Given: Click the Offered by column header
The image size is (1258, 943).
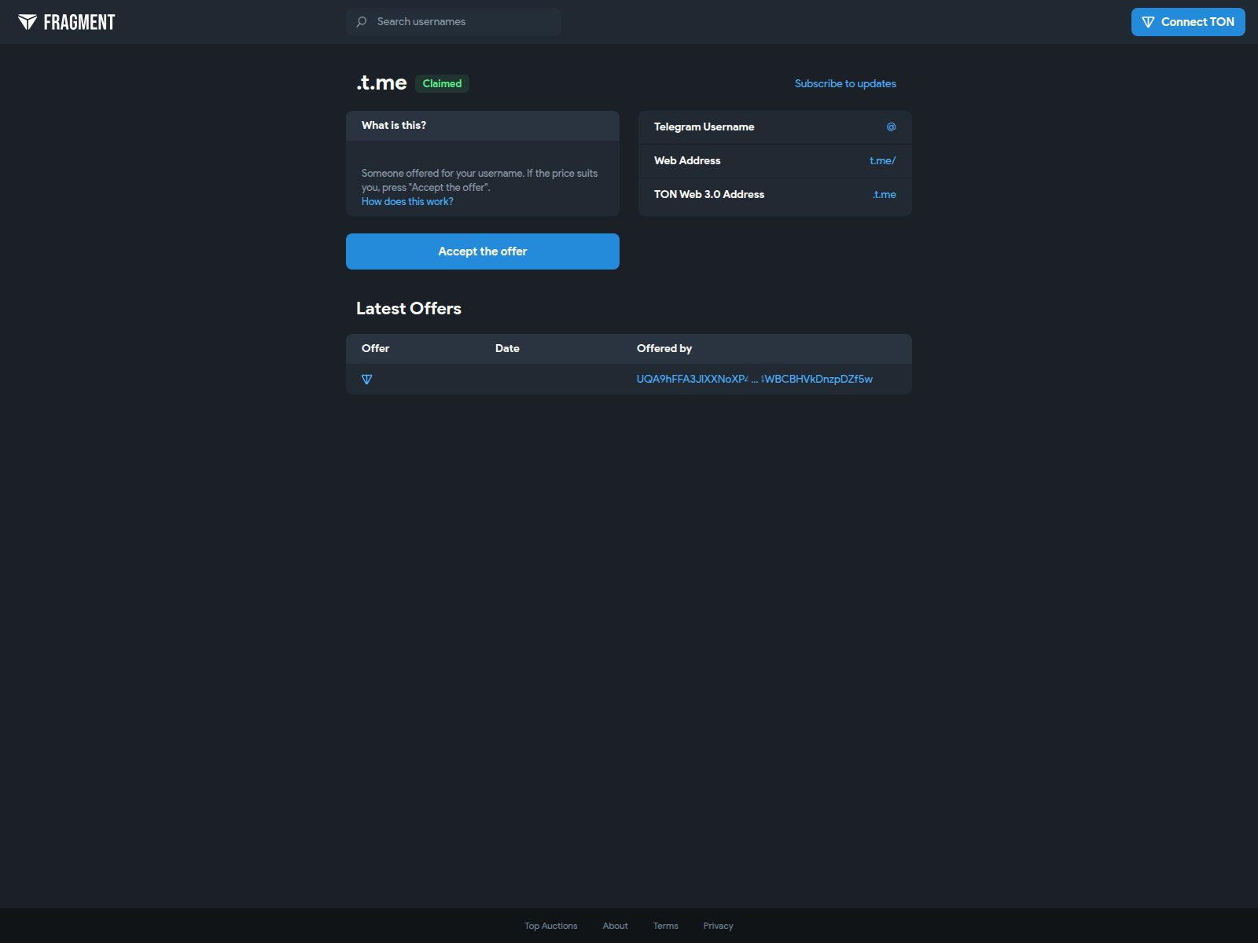Looking at the screenshot, I should (x=664, y=348).
